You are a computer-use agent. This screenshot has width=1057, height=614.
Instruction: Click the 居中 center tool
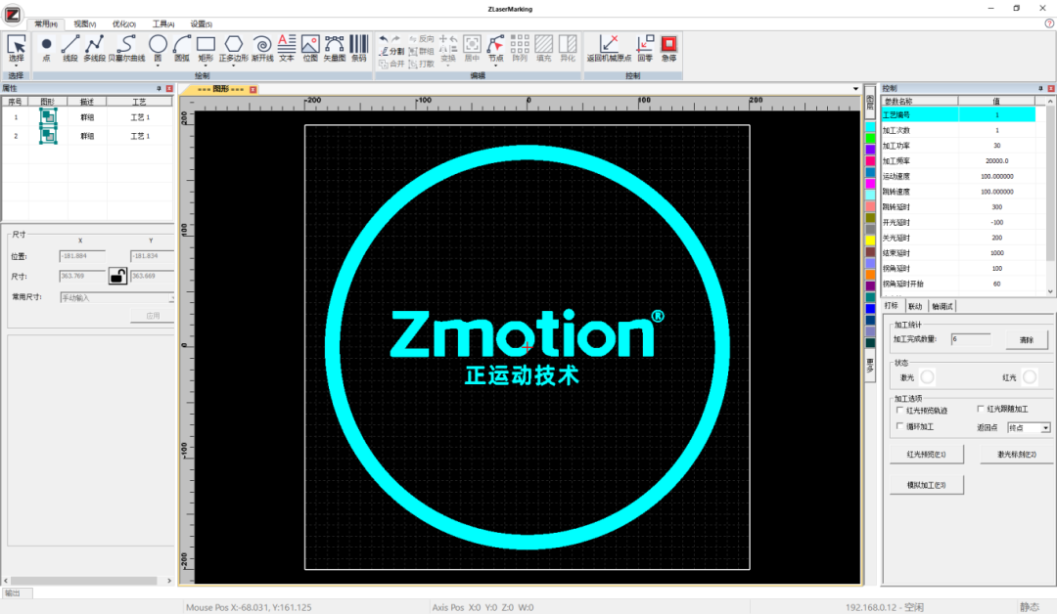click(x=472, y=47)
